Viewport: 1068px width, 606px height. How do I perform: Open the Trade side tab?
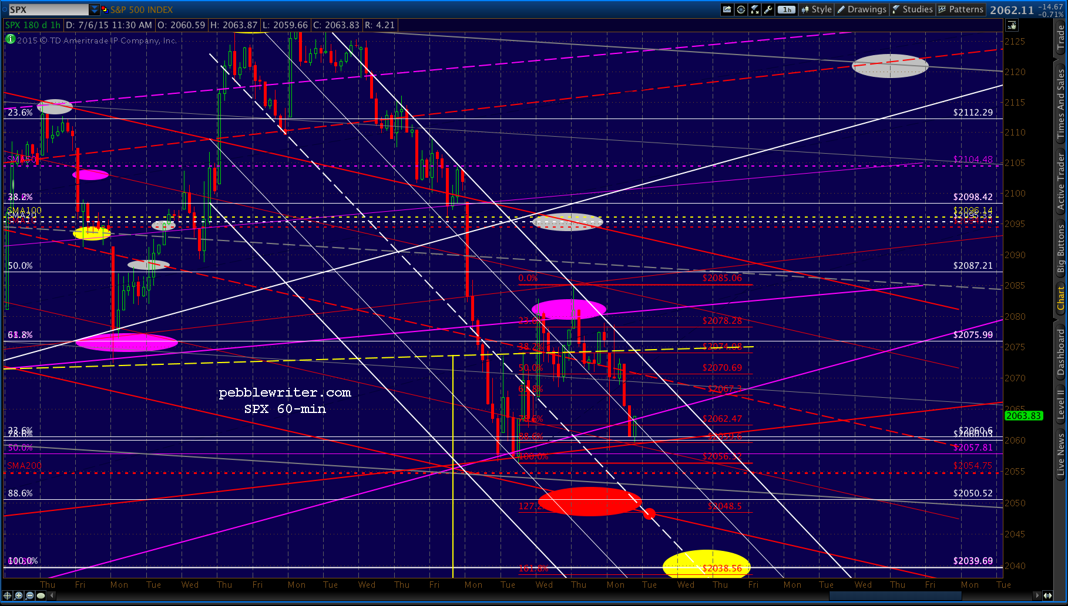coord(1060,37)
